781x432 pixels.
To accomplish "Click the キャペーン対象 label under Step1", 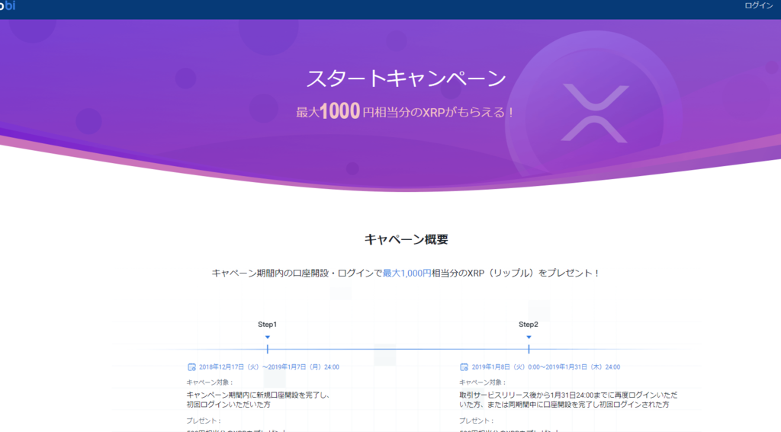I will point(210,382).
